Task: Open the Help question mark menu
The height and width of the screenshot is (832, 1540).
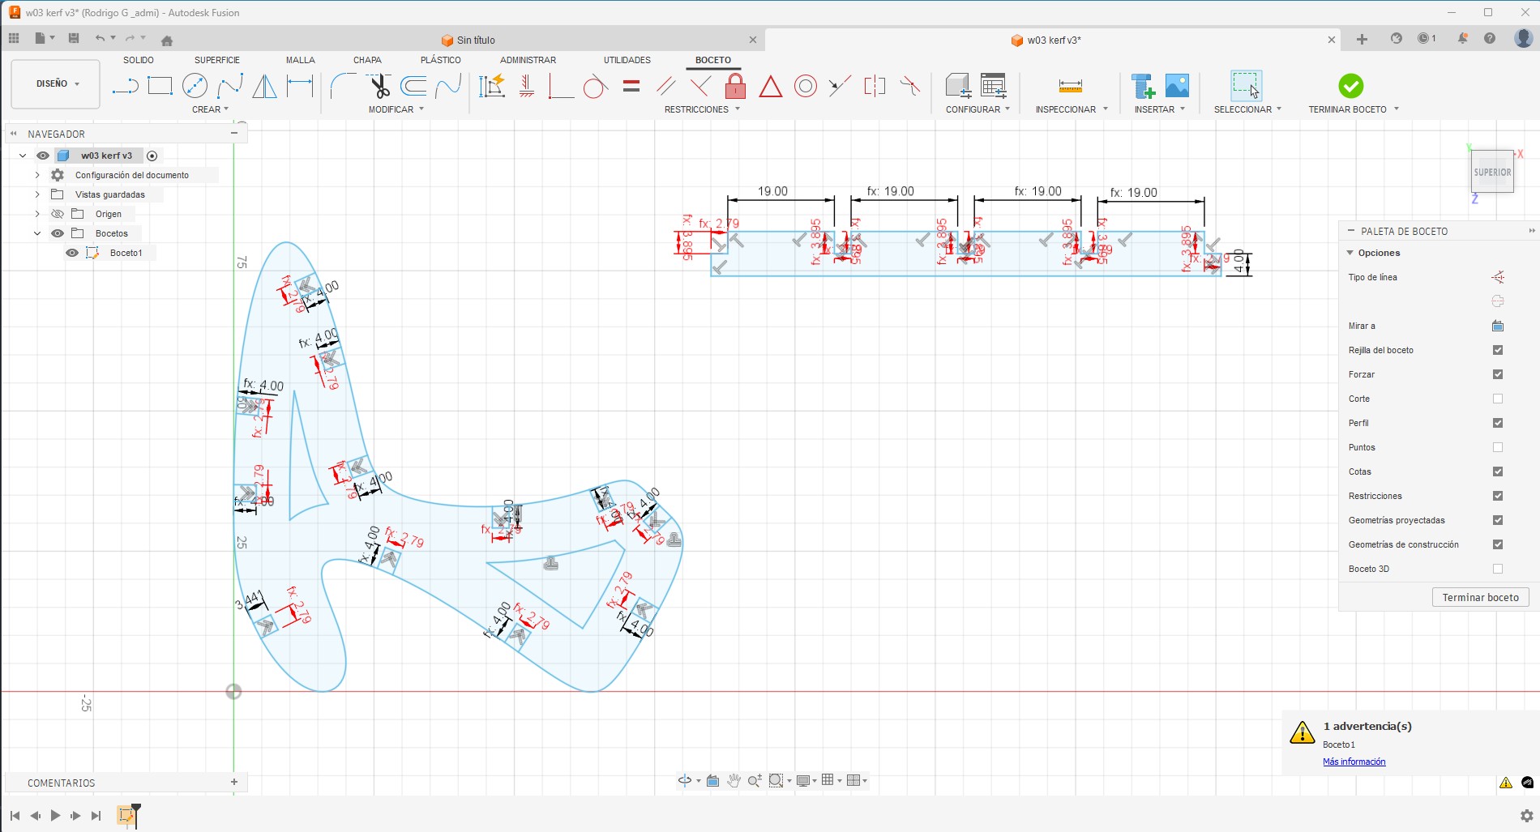Action: (1490, 38)
